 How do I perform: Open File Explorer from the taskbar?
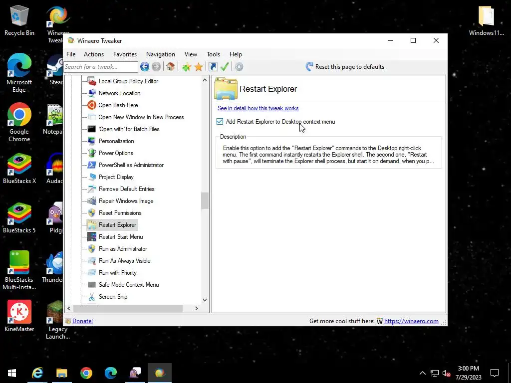pos(61,373)
